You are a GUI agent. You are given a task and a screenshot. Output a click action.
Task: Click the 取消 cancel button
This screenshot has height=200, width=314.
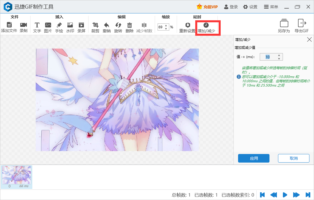pyautogui.click(x=293, y=158)
